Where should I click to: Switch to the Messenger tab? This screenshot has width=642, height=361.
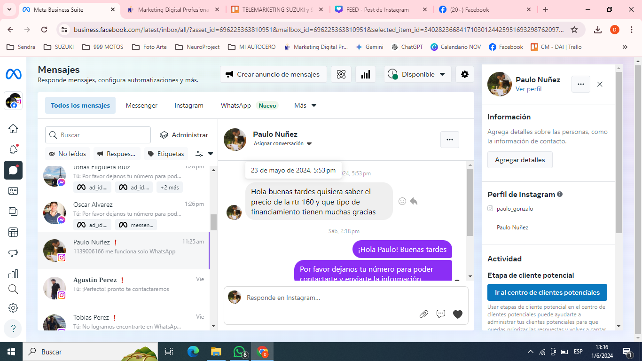coord(141,105)
